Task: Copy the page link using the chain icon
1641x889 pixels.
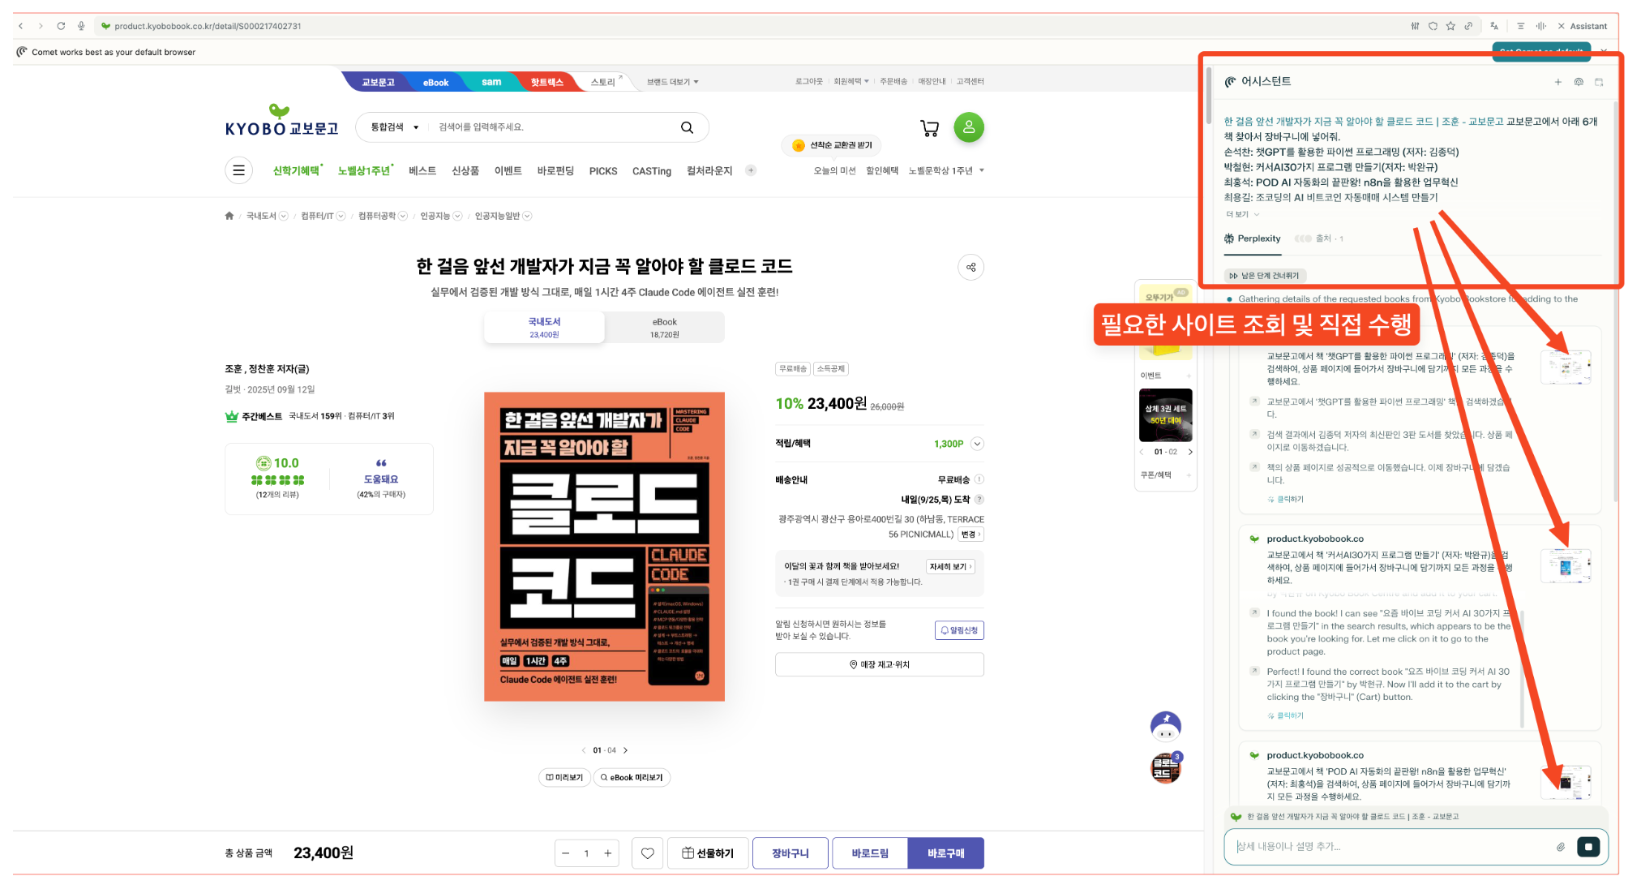Action: click(1468, 26)
